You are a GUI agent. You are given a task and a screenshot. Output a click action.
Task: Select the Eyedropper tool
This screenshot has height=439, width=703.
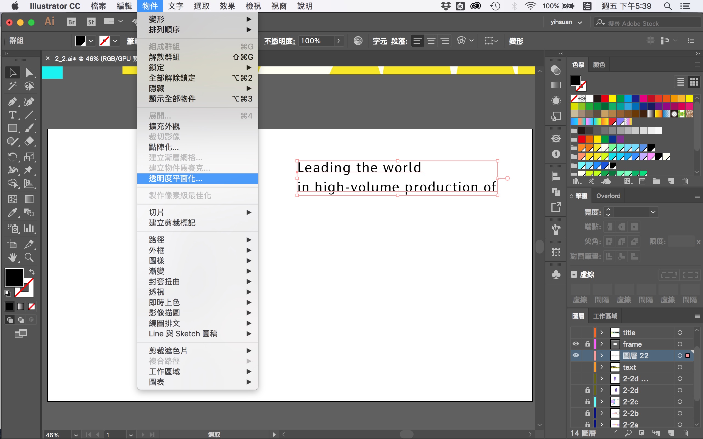[12, 213]
